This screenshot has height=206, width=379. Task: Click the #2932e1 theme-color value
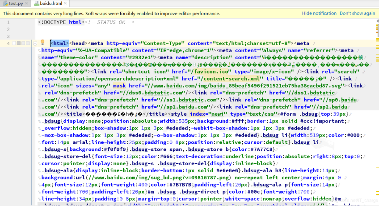point(141,57)
